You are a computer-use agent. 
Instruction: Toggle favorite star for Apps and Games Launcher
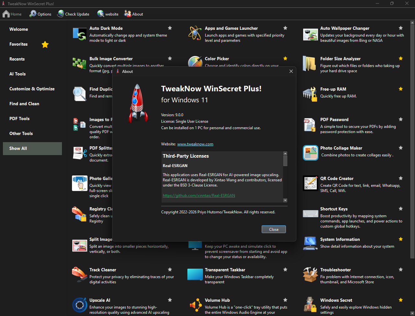point(285,28)
